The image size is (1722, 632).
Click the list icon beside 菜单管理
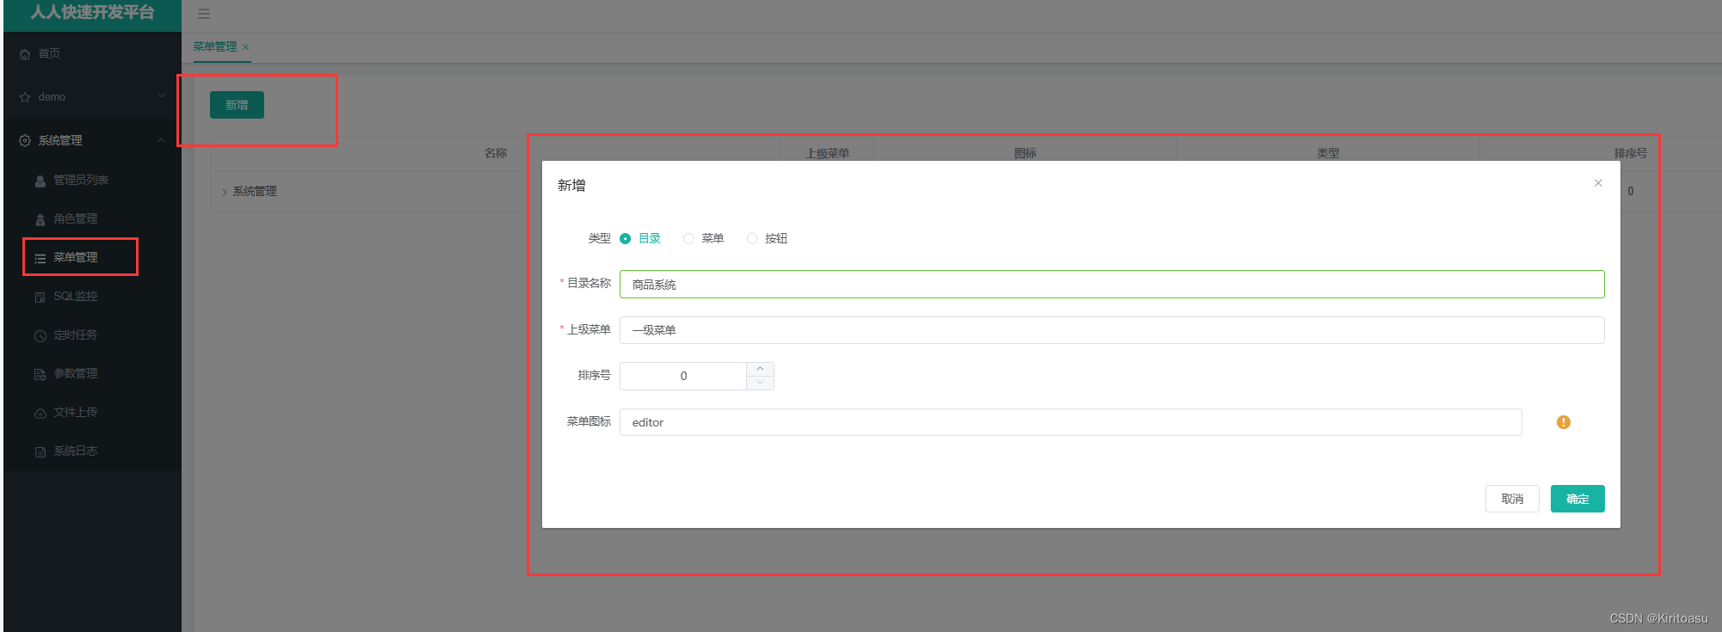40,258
